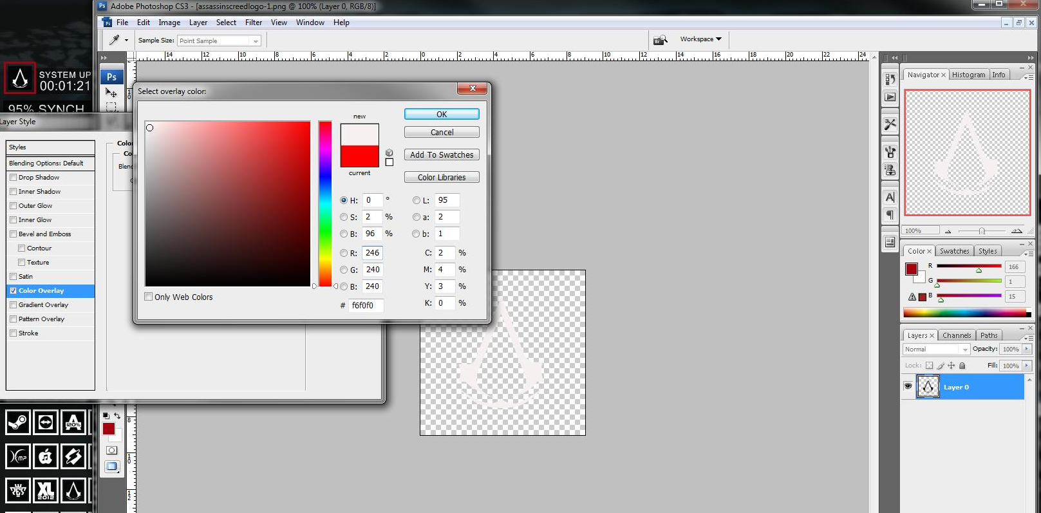Click the web-safe cube warning icon
Screen dimensions: 1041x513
click(x=389, y=153)
